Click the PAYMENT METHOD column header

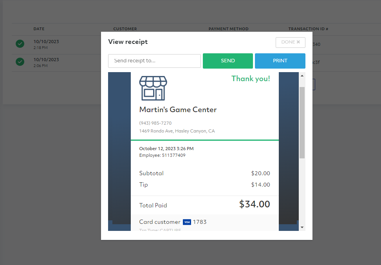pyautogui.click(x=228, y=29)
